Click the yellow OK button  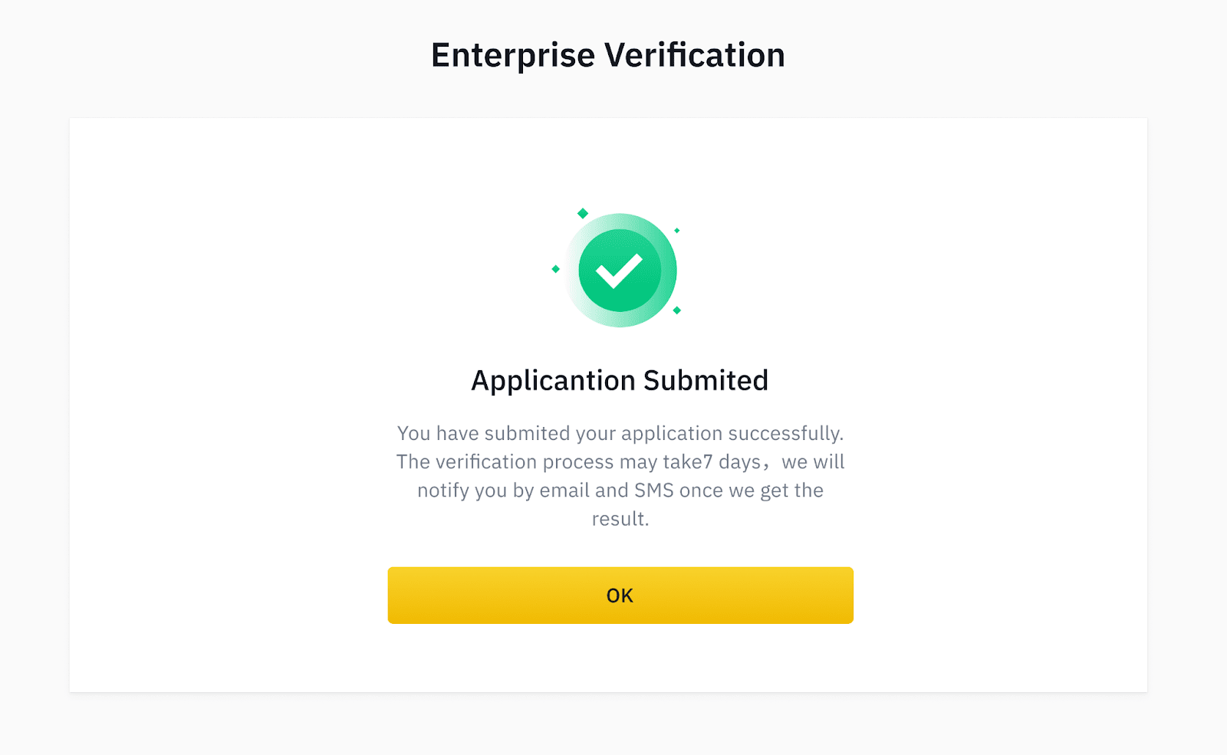tap(620, 595)
